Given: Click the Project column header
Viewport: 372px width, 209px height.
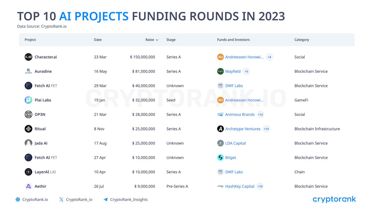Looking at the screenshot, I should pos(30,40).
